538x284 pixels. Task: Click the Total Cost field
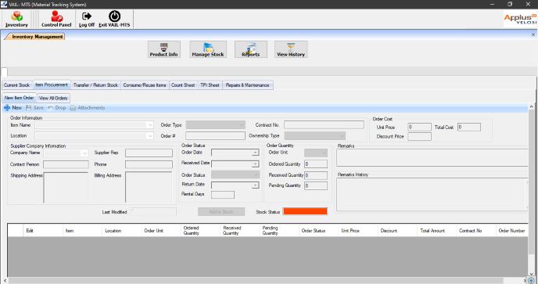click(469, 127)
